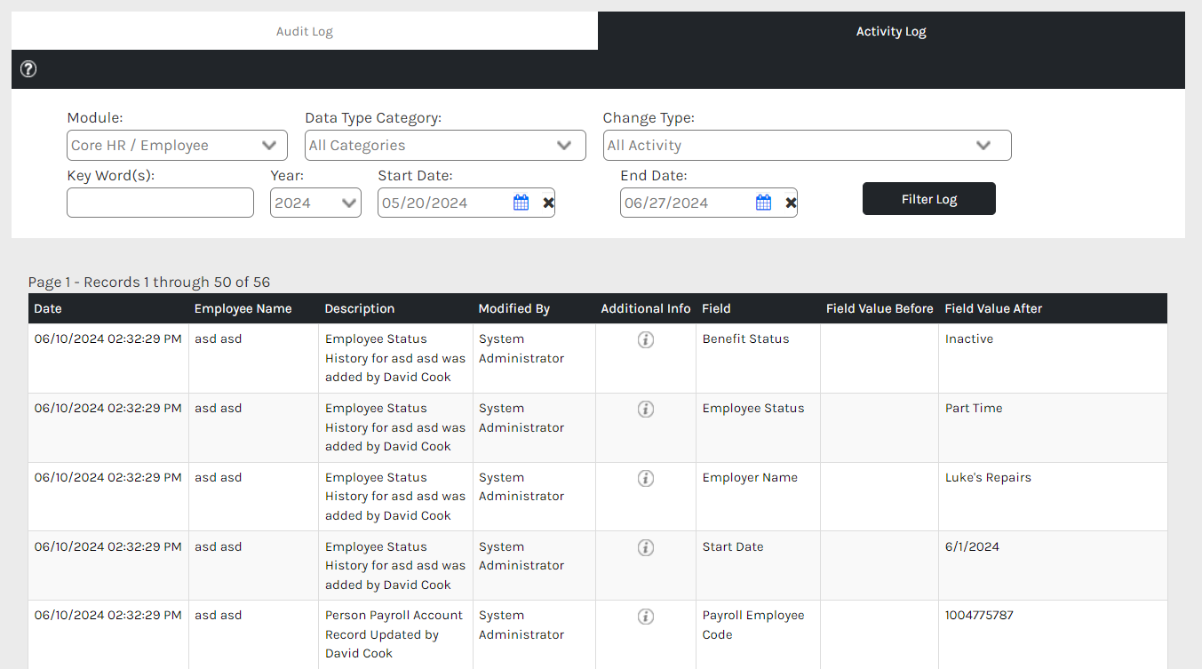Open the Data Type Category dropdown
This screenshot has width=1202, height=669.
tap(445, 145)
